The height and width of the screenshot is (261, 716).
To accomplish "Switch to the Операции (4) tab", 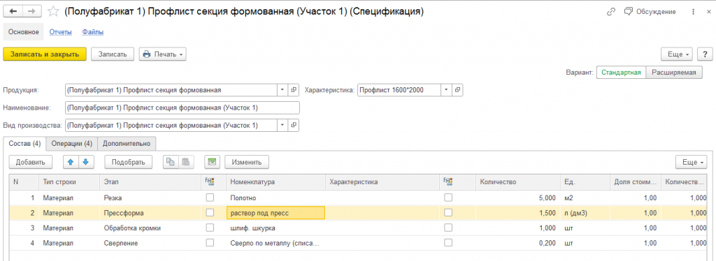I will click(72, 144).
